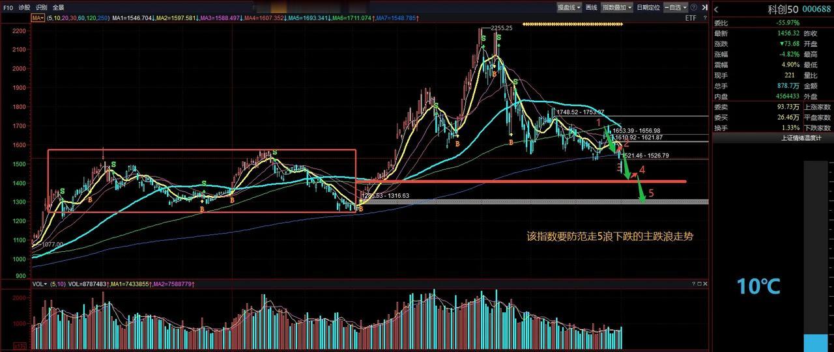Click the MA4=1607.352 value
The width and height of the screenshot is (834, 352).
[264, 18]
